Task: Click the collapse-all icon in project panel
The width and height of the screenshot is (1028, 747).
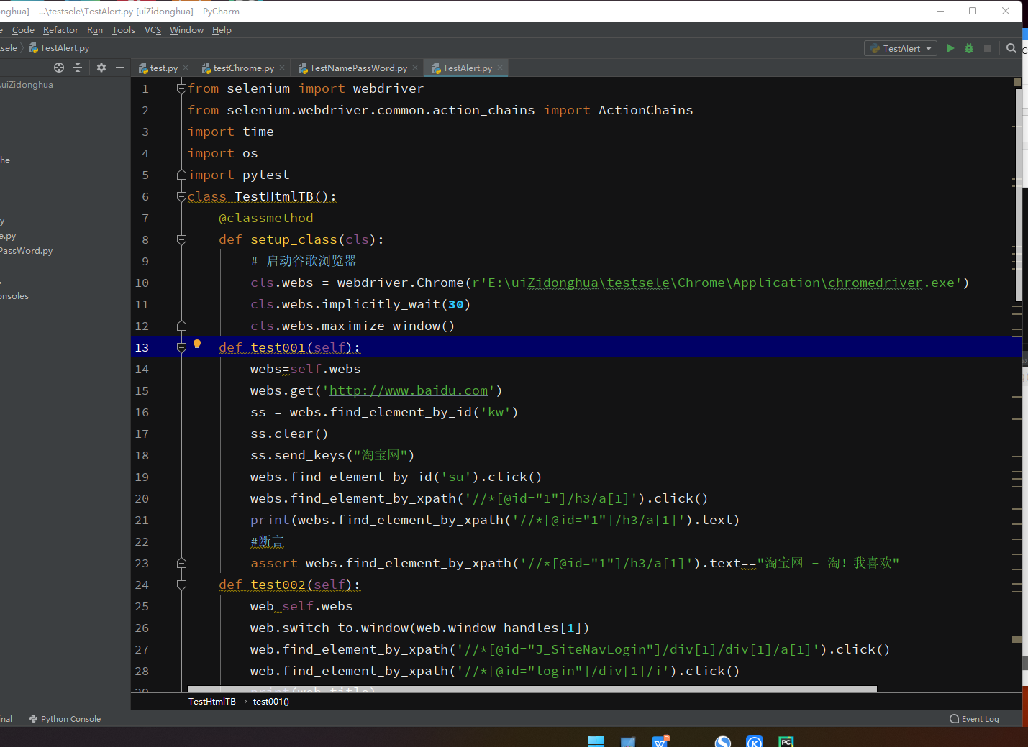Action: tap(78, 68)
